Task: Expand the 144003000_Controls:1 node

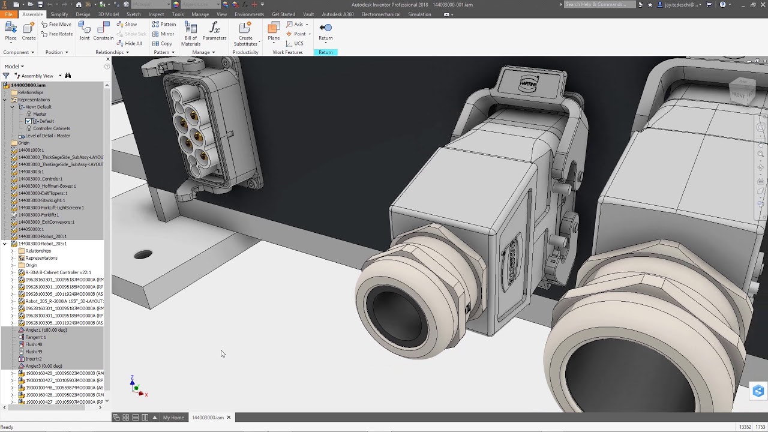Action: pyautogui.click(x=5, y=179)
